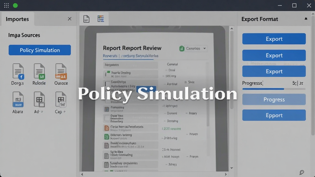Click the Export Format title
The height and width of the screenshot is (177, 315).
(260, 19)
